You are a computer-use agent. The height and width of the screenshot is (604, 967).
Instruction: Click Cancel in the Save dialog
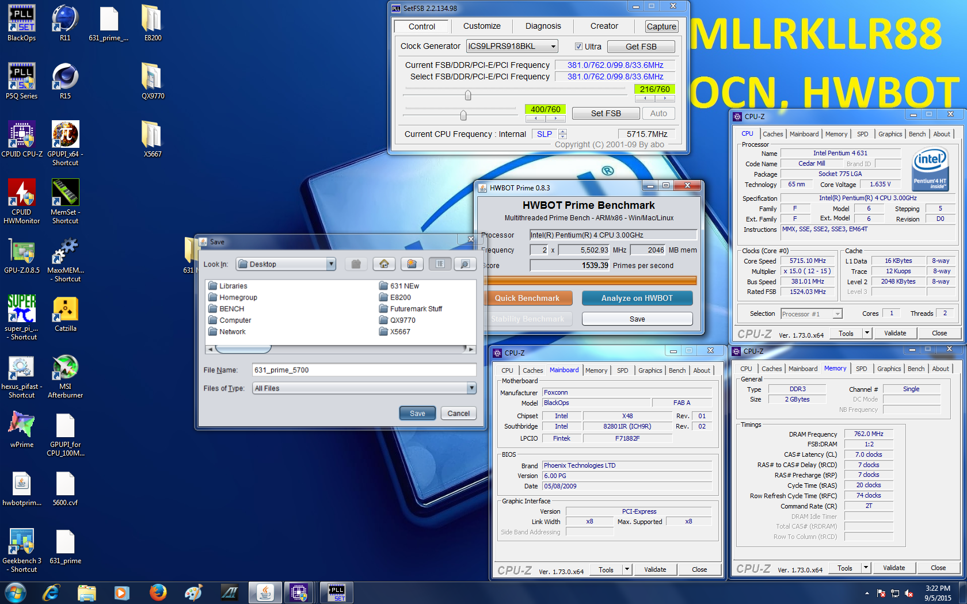point(459,413)
